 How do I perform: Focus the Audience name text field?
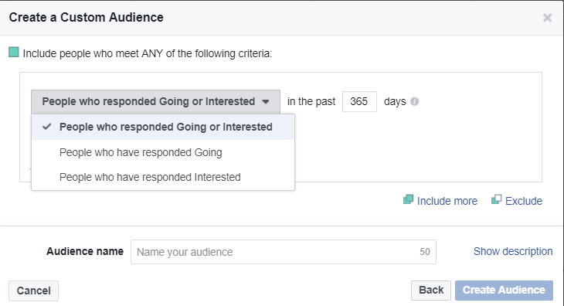[x=284, y=252]
